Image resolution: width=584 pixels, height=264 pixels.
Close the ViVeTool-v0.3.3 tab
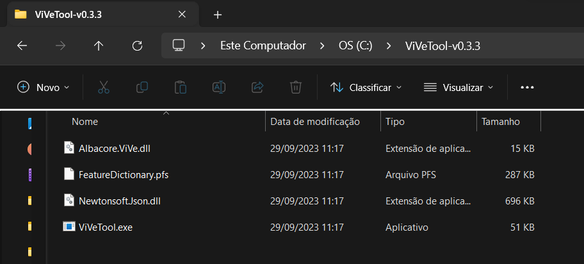[x=182, y=15]
